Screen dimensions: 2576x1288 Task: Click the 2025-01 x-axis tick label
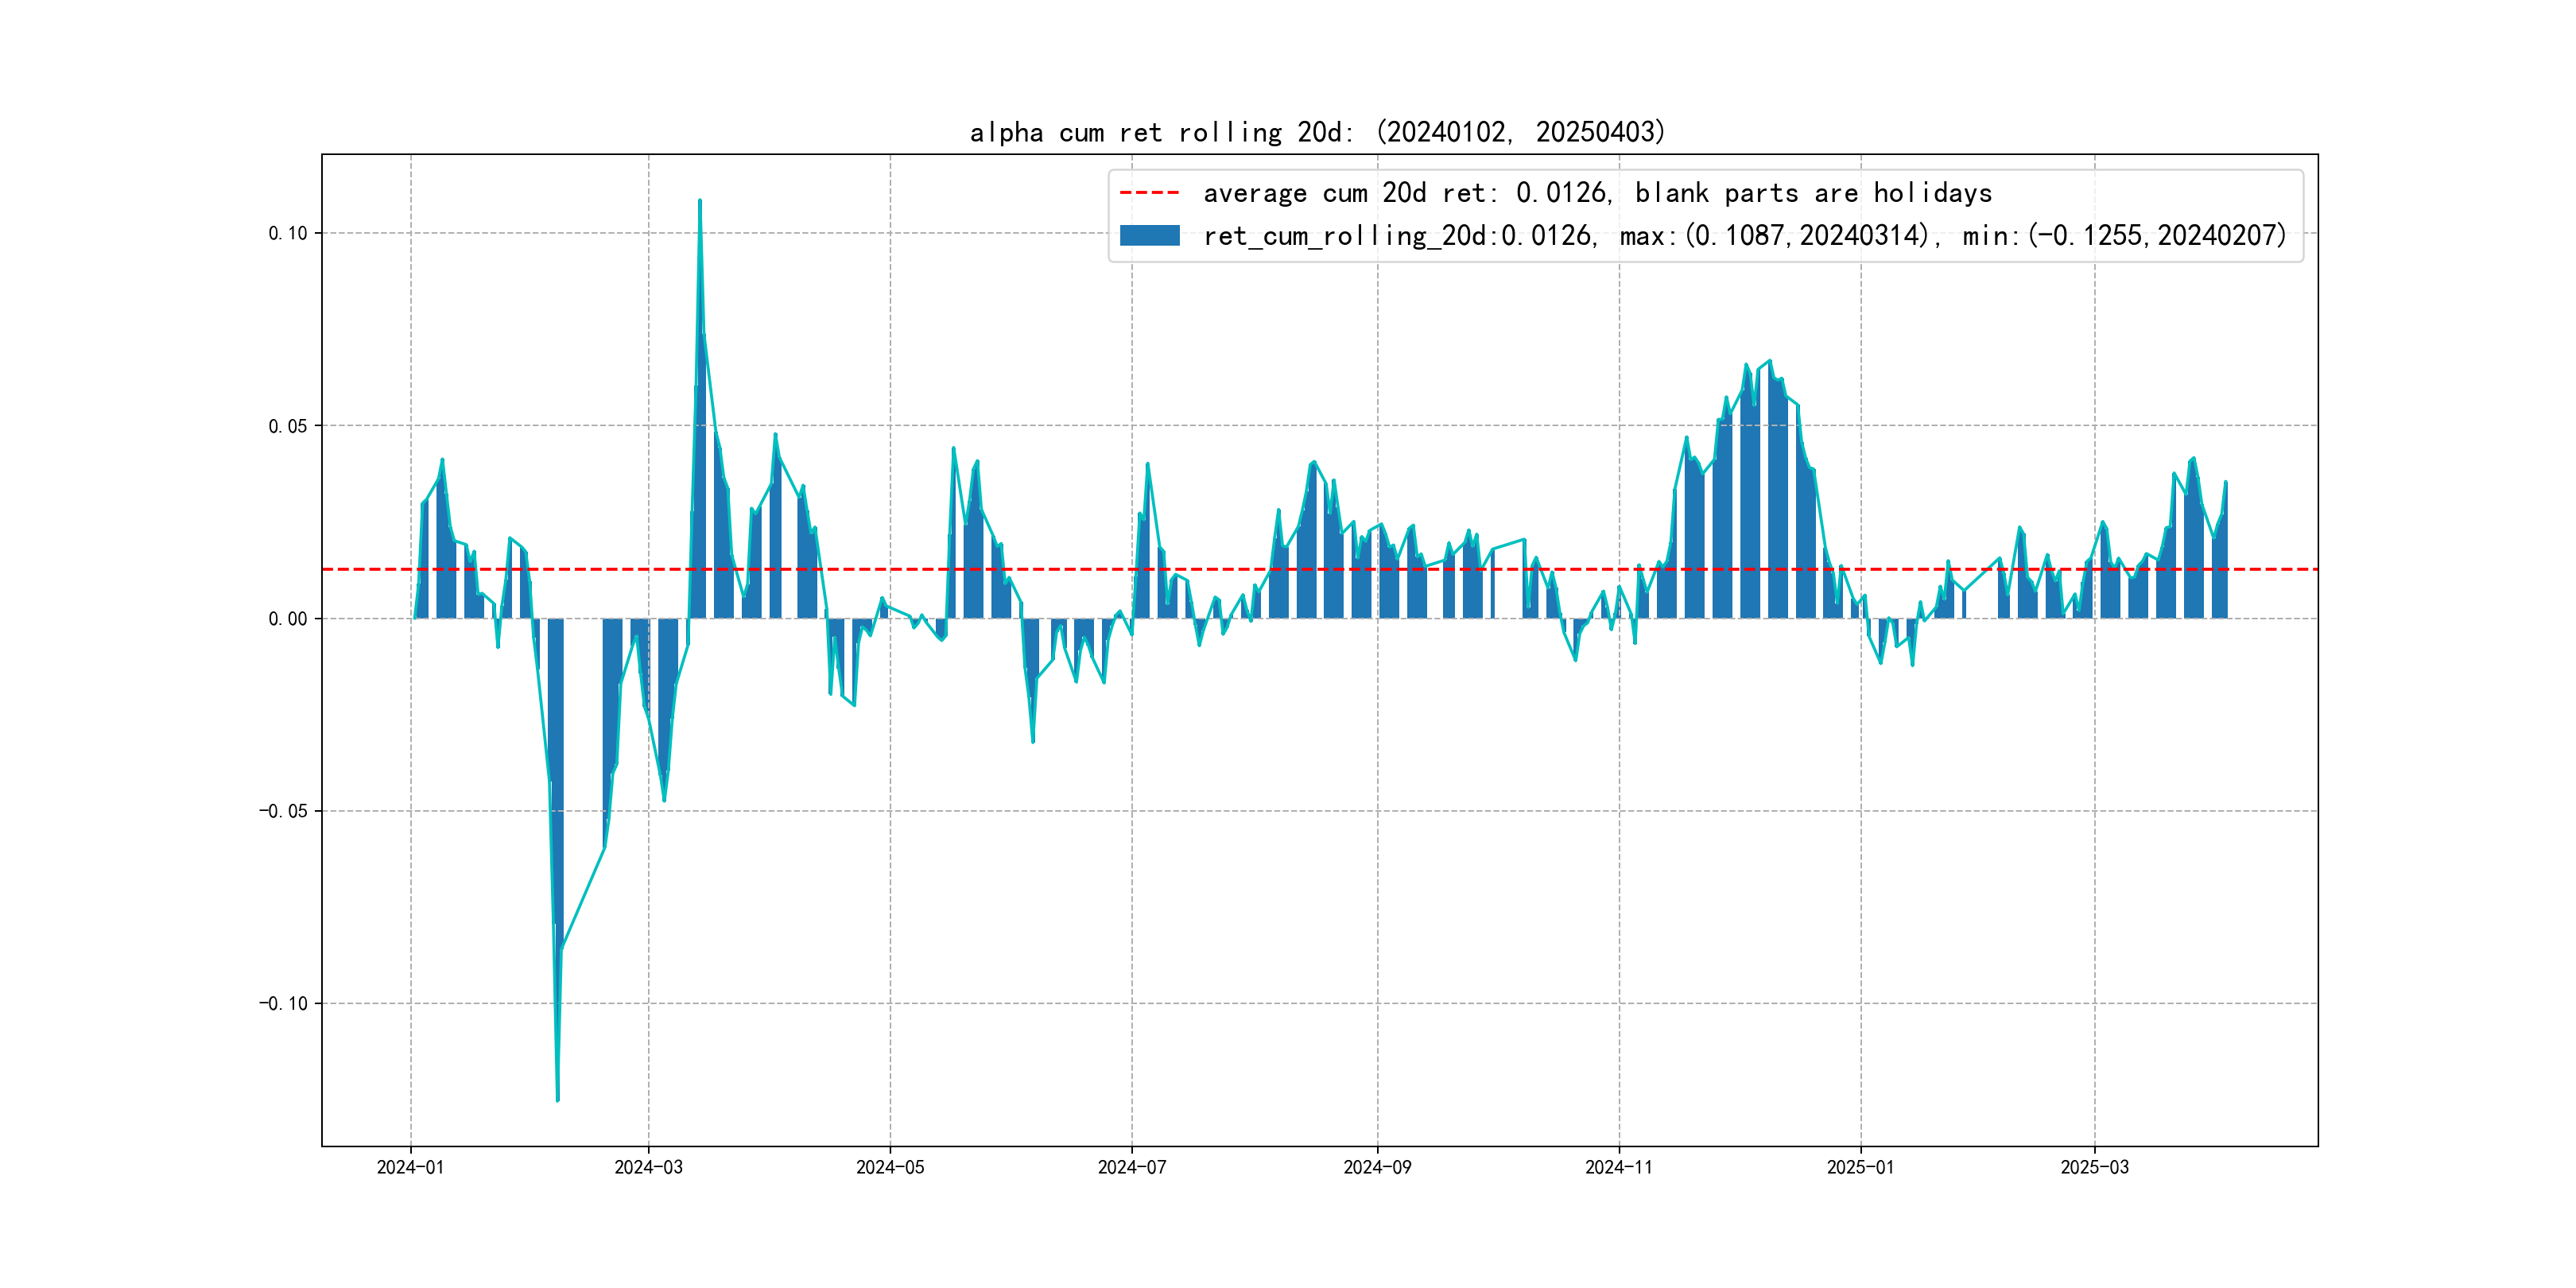(1860, 1167)
